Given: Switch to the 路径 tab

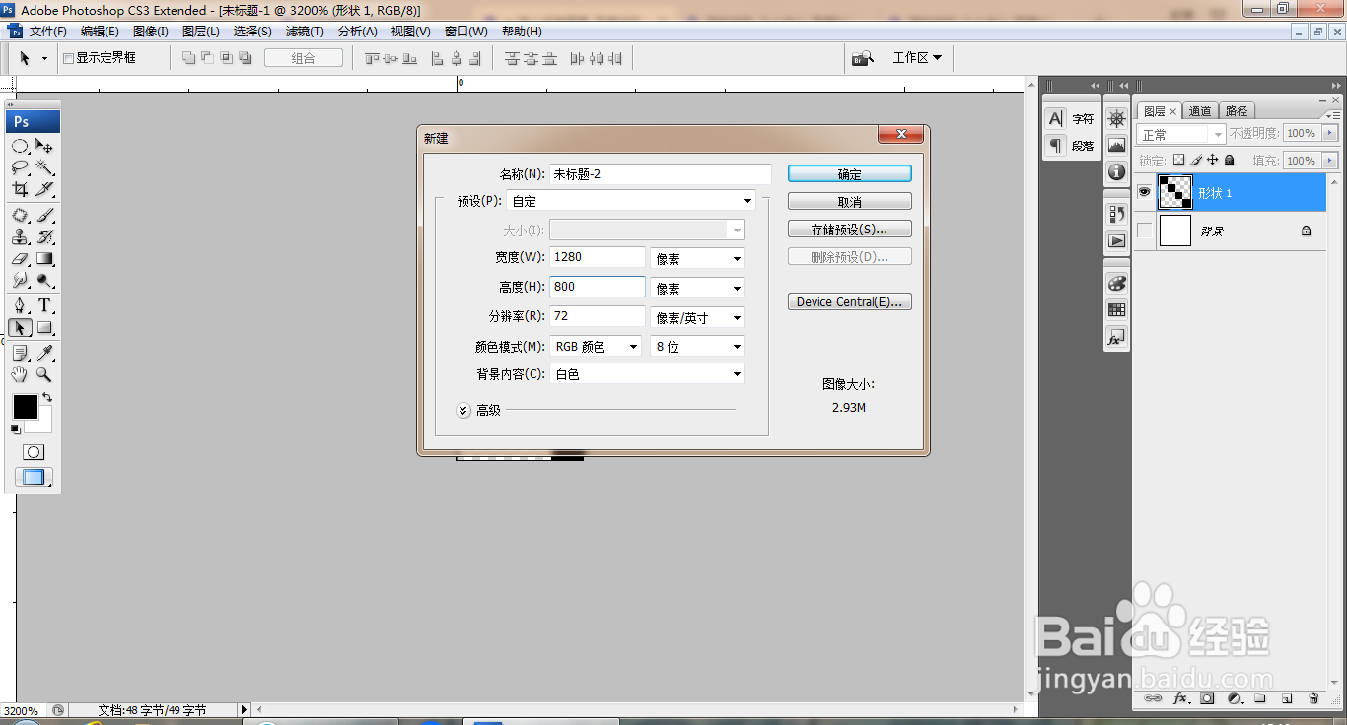Looking at the screenshot, I should (x=1236, y=111).
